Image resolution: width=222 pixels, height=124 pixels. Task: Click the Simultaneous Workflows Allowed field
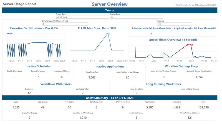(65, 24)
